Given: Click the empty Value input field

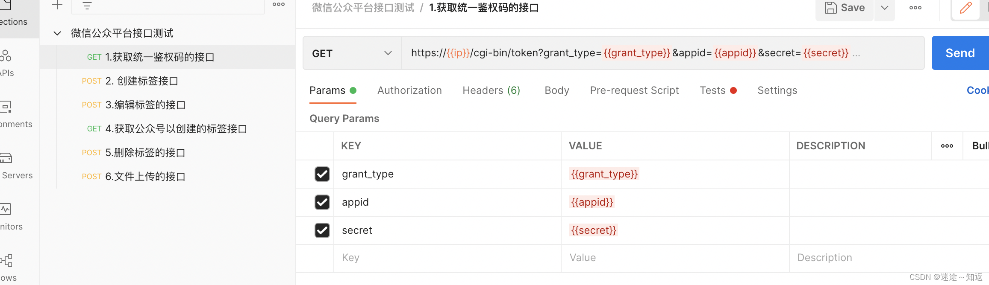Looking at the screenshot, I should [x=675, y=258].
